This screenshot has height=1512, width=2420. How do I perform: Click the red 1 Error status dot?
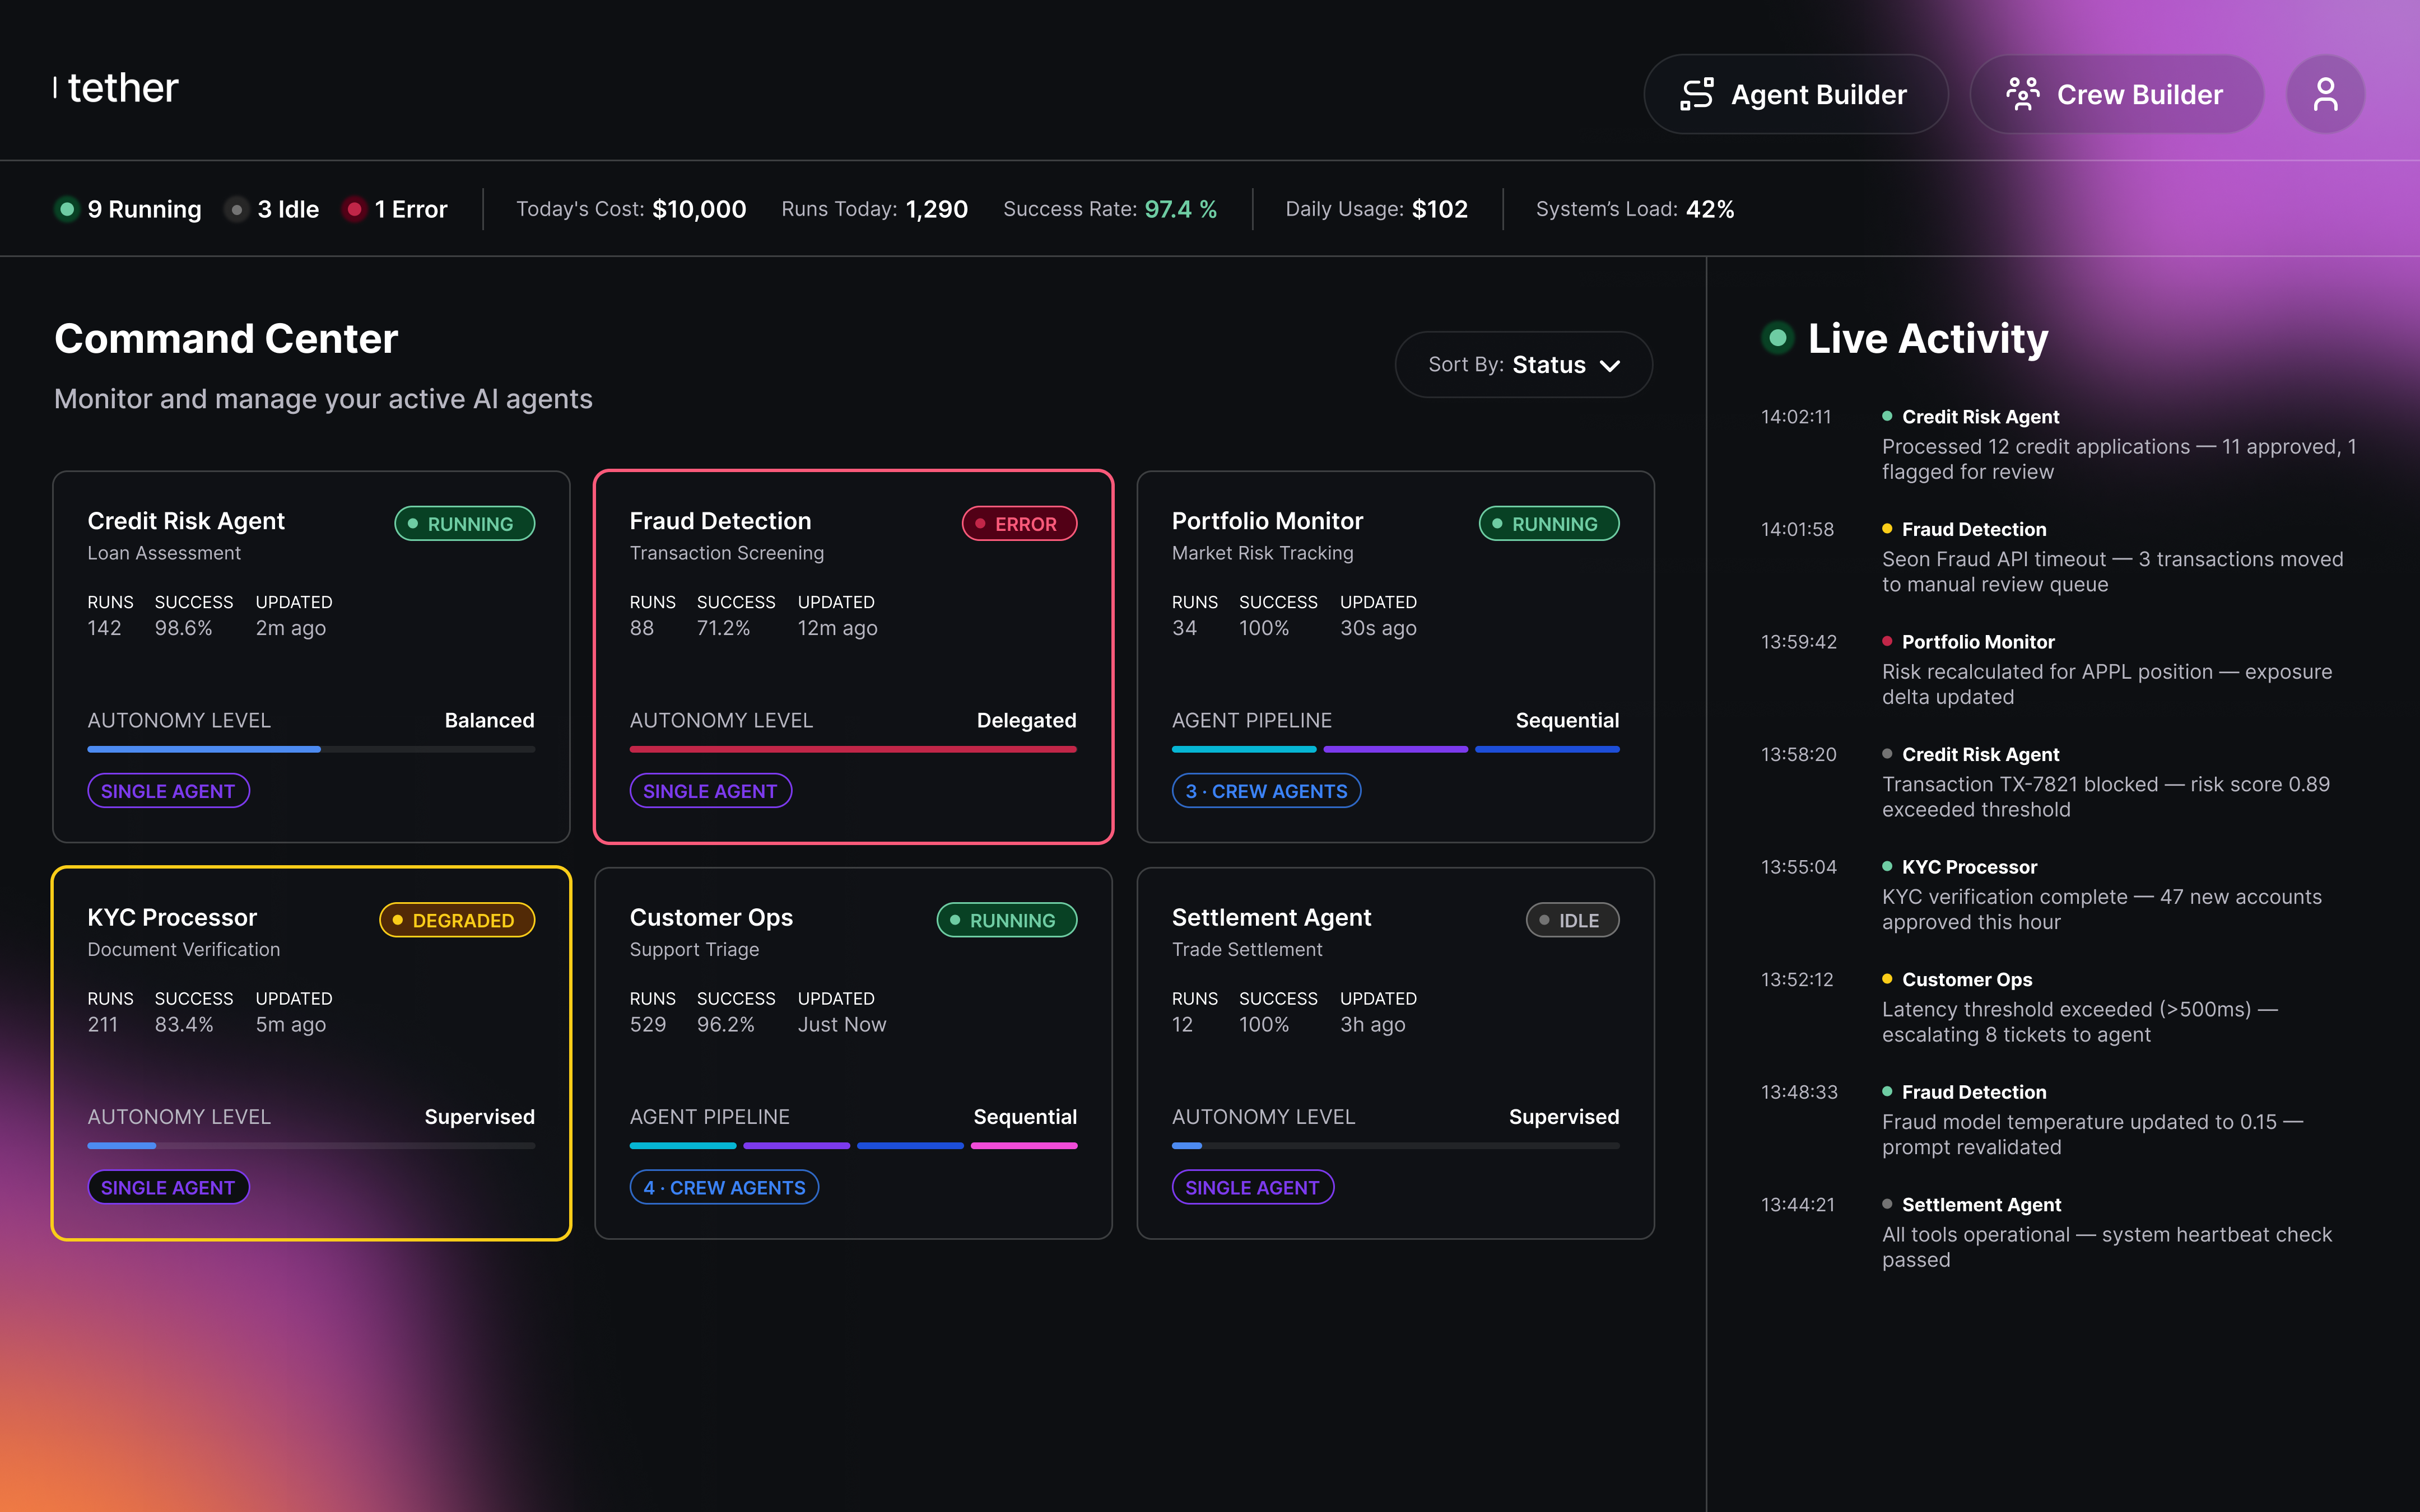pos(354,209)
